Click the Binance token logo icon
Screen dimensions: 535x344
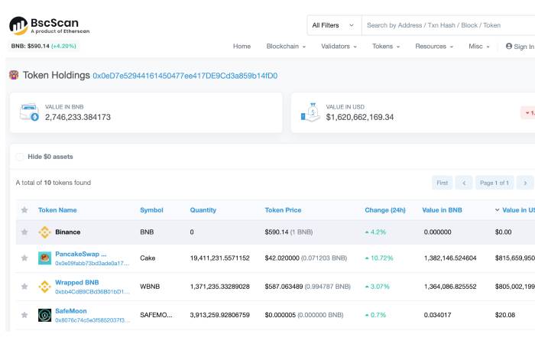[x=44, y=232]
